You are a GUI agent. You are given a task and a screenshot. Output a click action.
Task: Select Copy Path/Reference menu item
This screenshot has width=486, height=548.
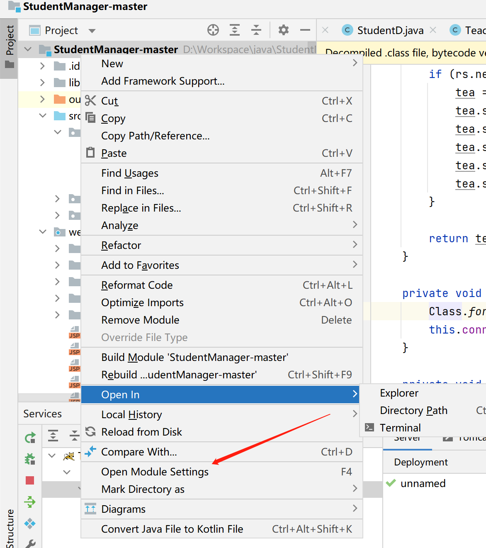222,136
